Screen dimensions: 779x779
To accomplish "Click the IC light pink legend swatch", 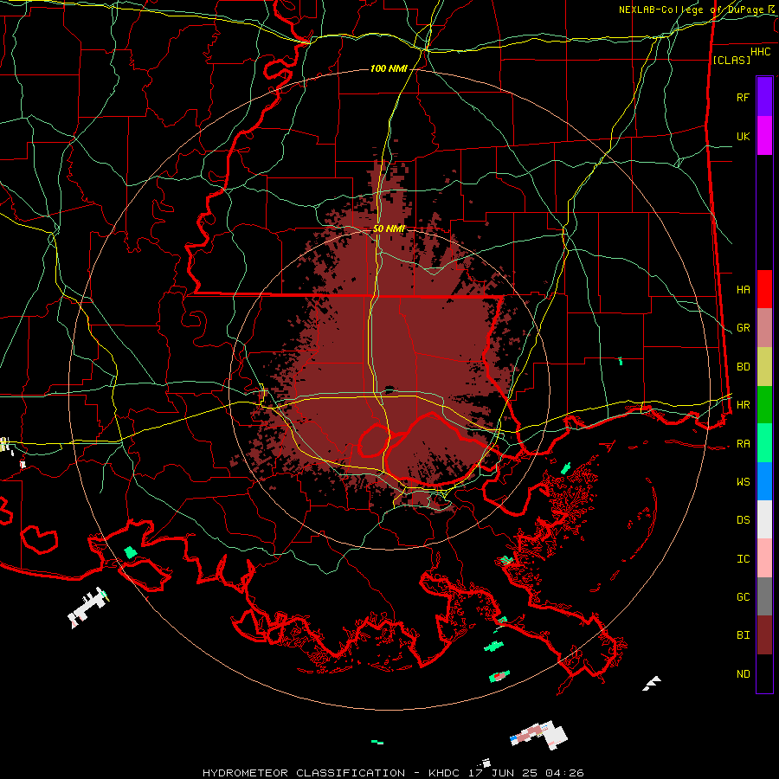I will point(764,558).
